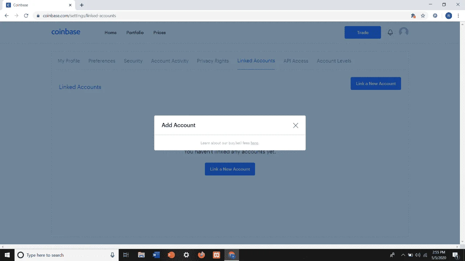Open the notifications bell
Viewport: 465px width, 261px height.
[390, 32]
